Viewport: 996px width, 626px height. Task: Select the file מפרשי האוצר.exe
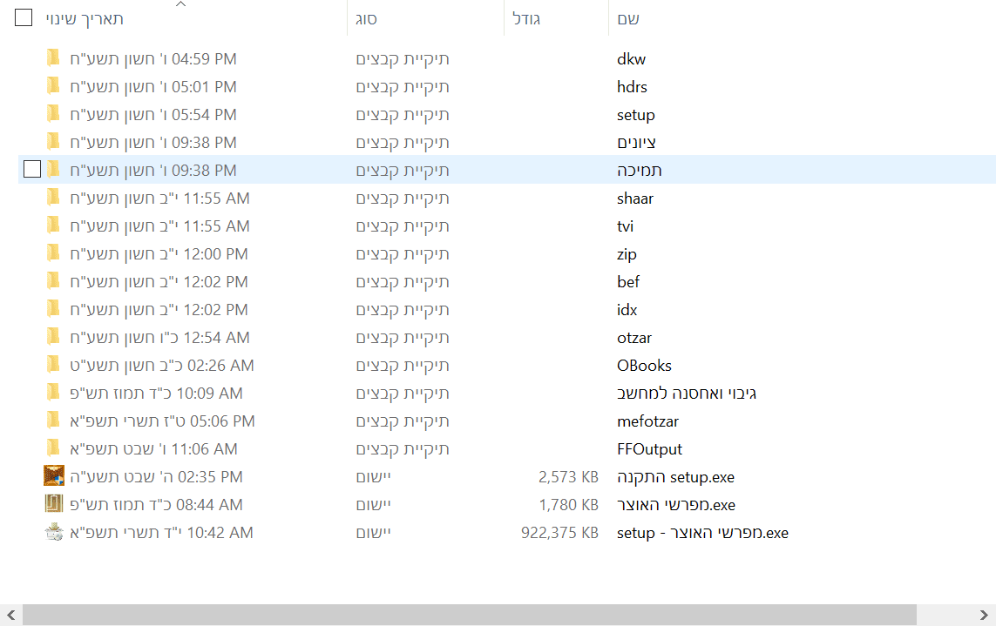point(676,505)
